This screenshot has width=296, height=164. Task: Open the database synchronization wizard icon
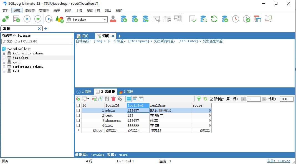point(204,19)
